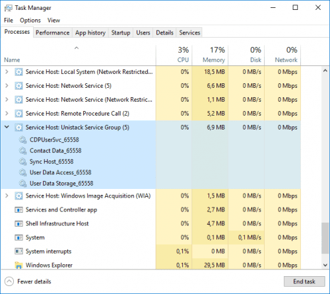Sort by the Name column header

pos(78,55)
